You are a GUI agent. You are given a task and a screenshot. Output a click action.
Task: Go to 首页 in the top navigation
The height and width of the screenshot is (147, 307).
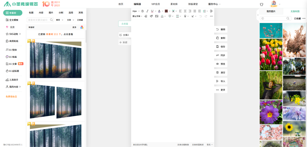pyautogui.click(x=121, y=4)
